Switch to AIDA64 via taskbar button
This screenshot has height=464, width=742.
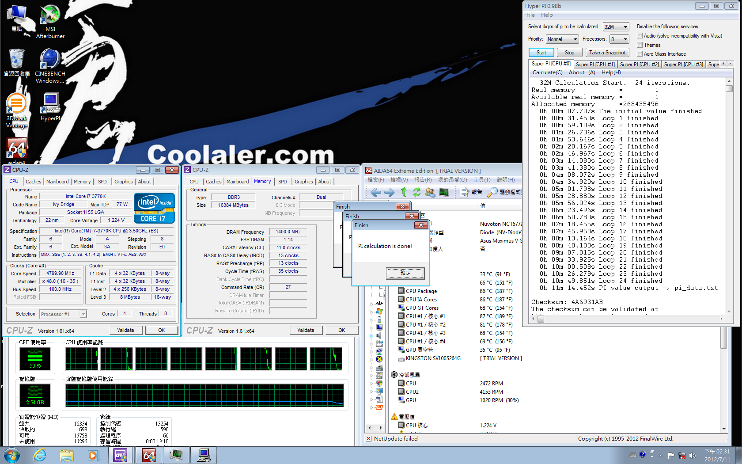149,455
